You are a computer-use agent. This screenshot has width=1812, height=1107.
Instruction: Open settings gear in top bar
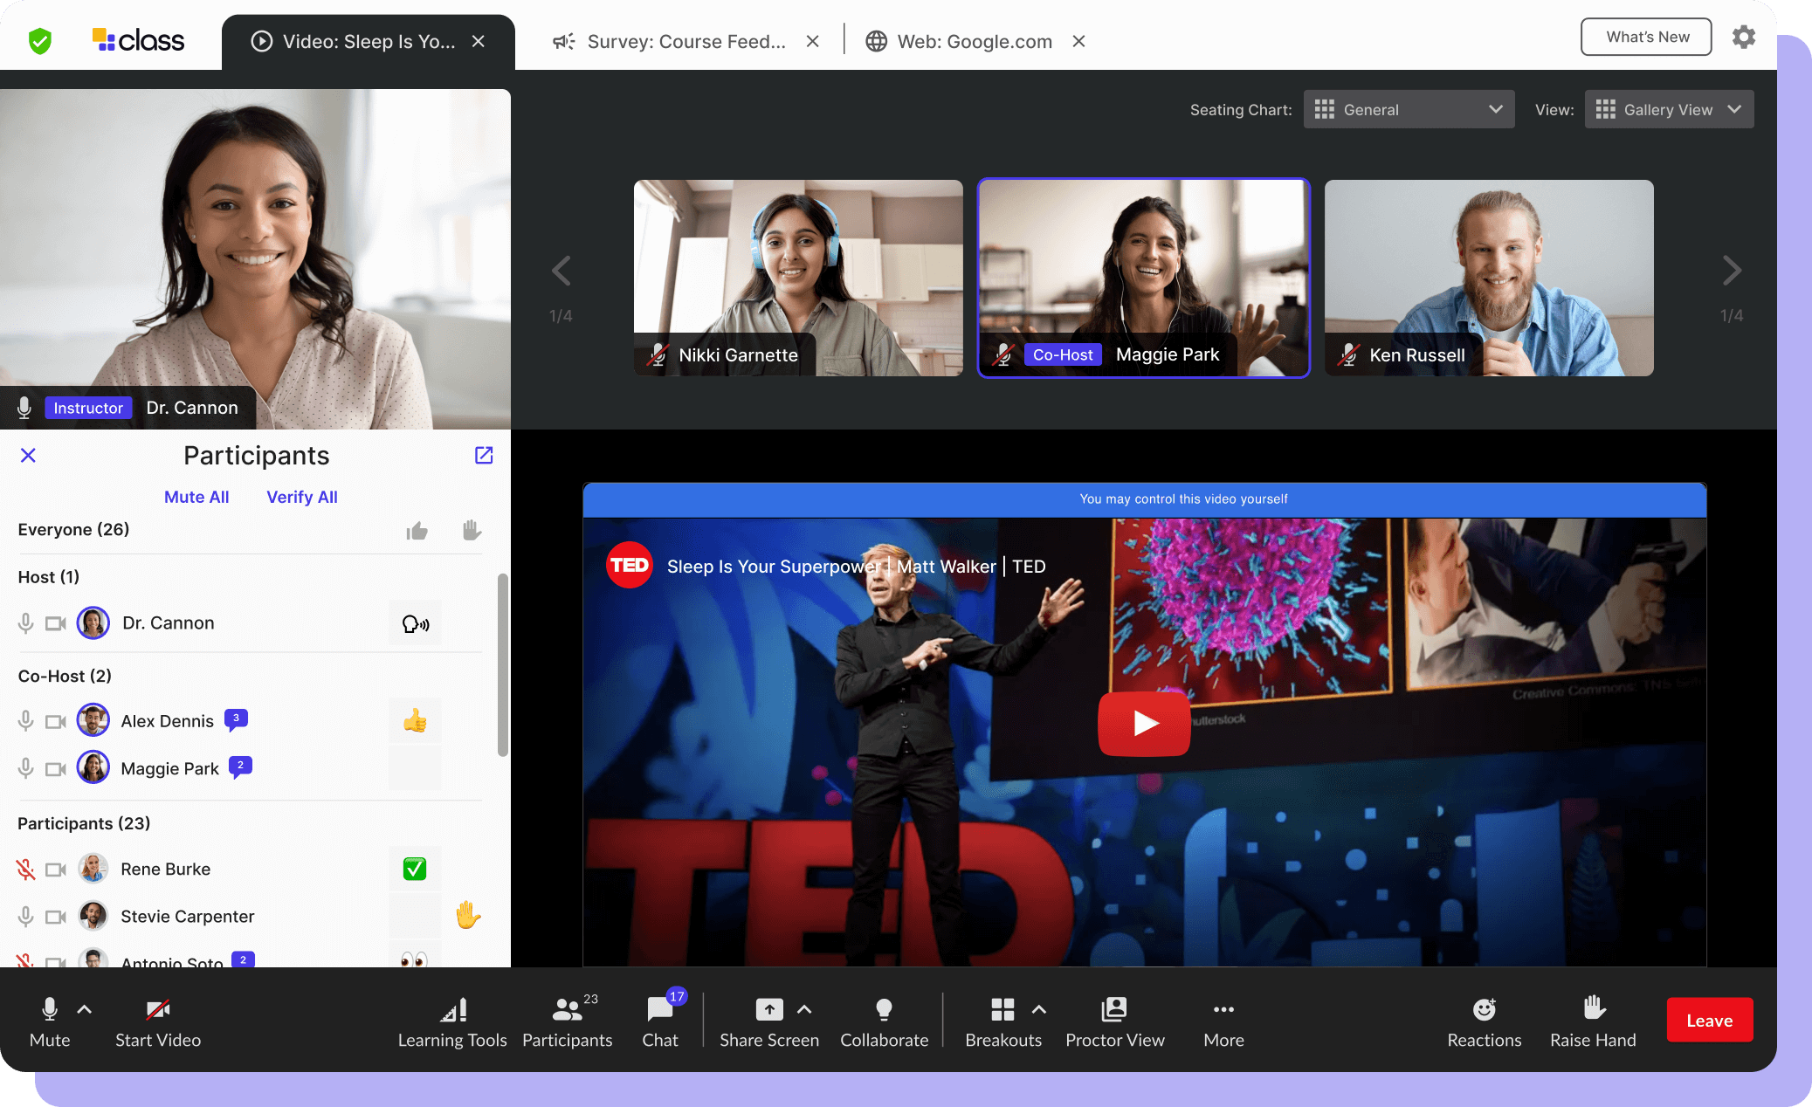click(x=1743, y=37)
